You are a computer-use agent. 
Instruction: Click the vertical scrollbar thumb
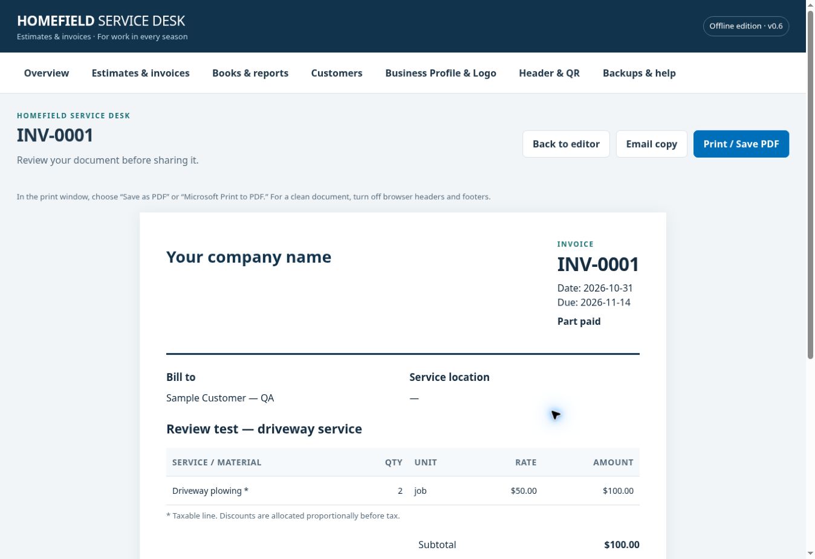pyautogui.click(x=810, y=185)
